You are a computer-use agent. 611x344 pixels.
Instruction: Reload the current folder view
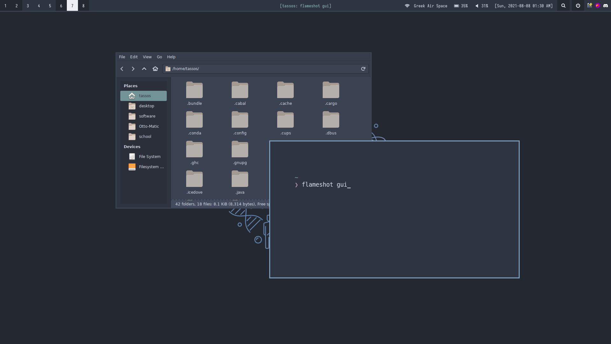coord(363,69)
